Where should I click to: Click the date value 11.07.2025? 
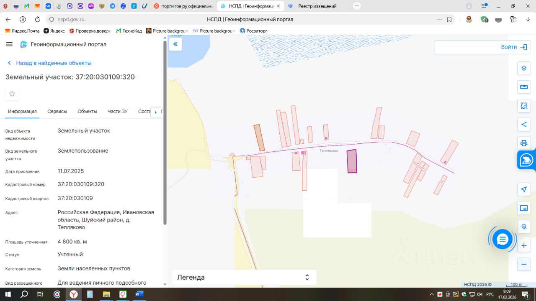(71, 171)
